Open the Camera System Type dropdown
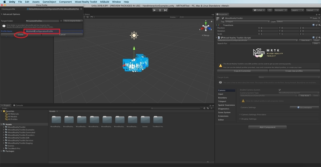Image resolution: width=321 pixels, height=167 pixels. click(299, 93)
